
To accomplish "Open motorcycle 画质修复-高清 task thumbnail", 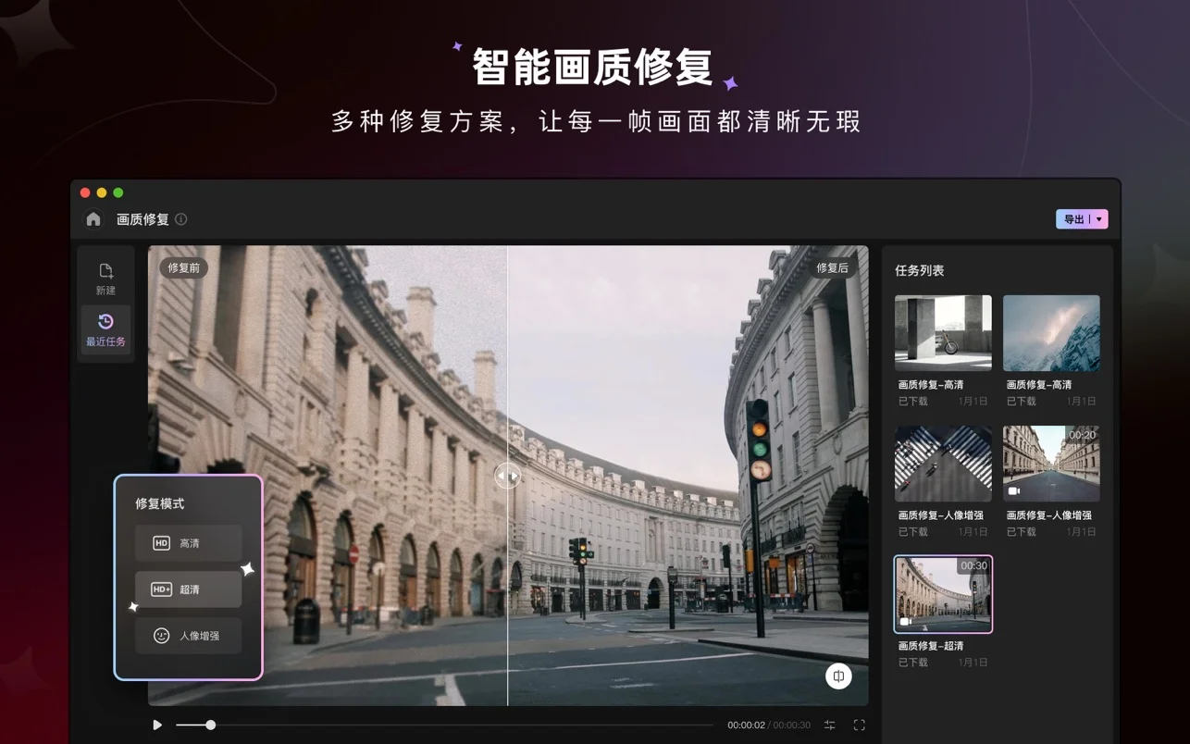I will click(943, 333).
